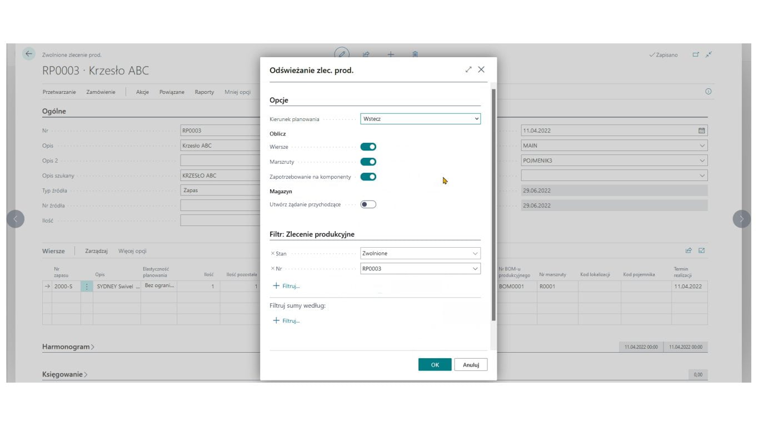Click the info circle icon
Viewport: 758px width, 426px height.
click(709, 92)
